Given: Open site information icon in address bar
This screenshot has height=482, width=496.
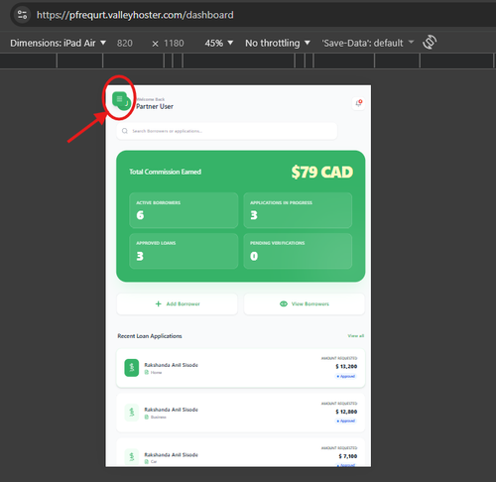Looking at the screenshot, I should pos(22,15).
